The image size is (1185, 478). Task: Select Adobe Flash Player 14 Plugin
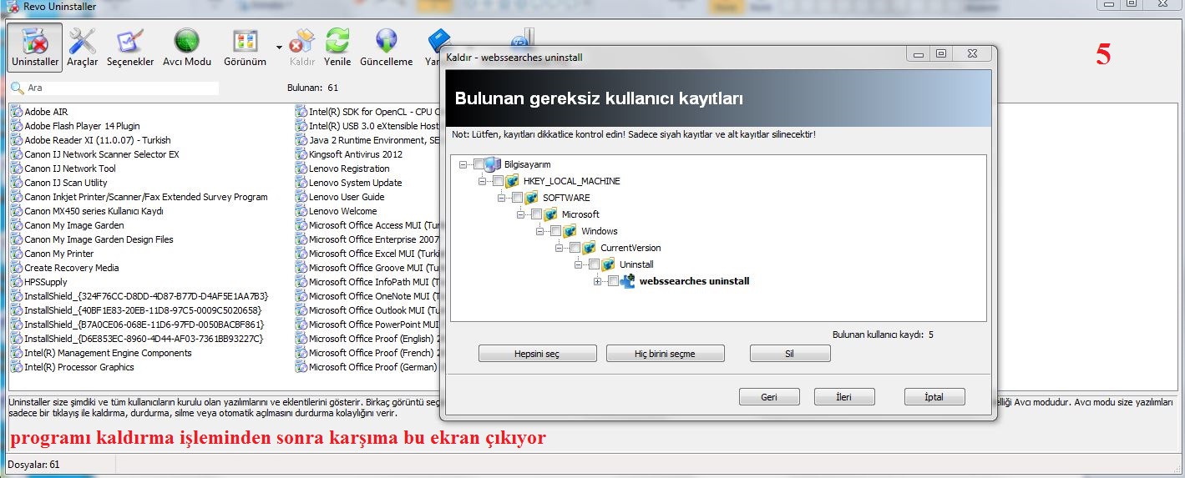[x=82, y=126]
